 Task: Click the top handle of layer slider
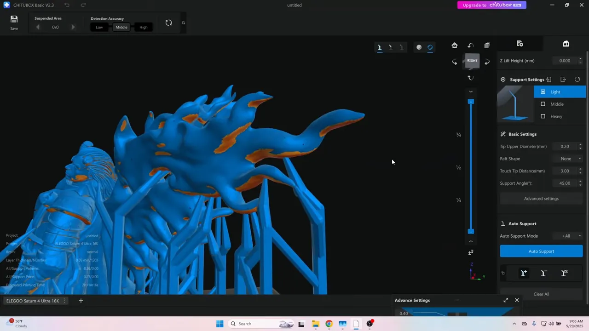(471, 102)
